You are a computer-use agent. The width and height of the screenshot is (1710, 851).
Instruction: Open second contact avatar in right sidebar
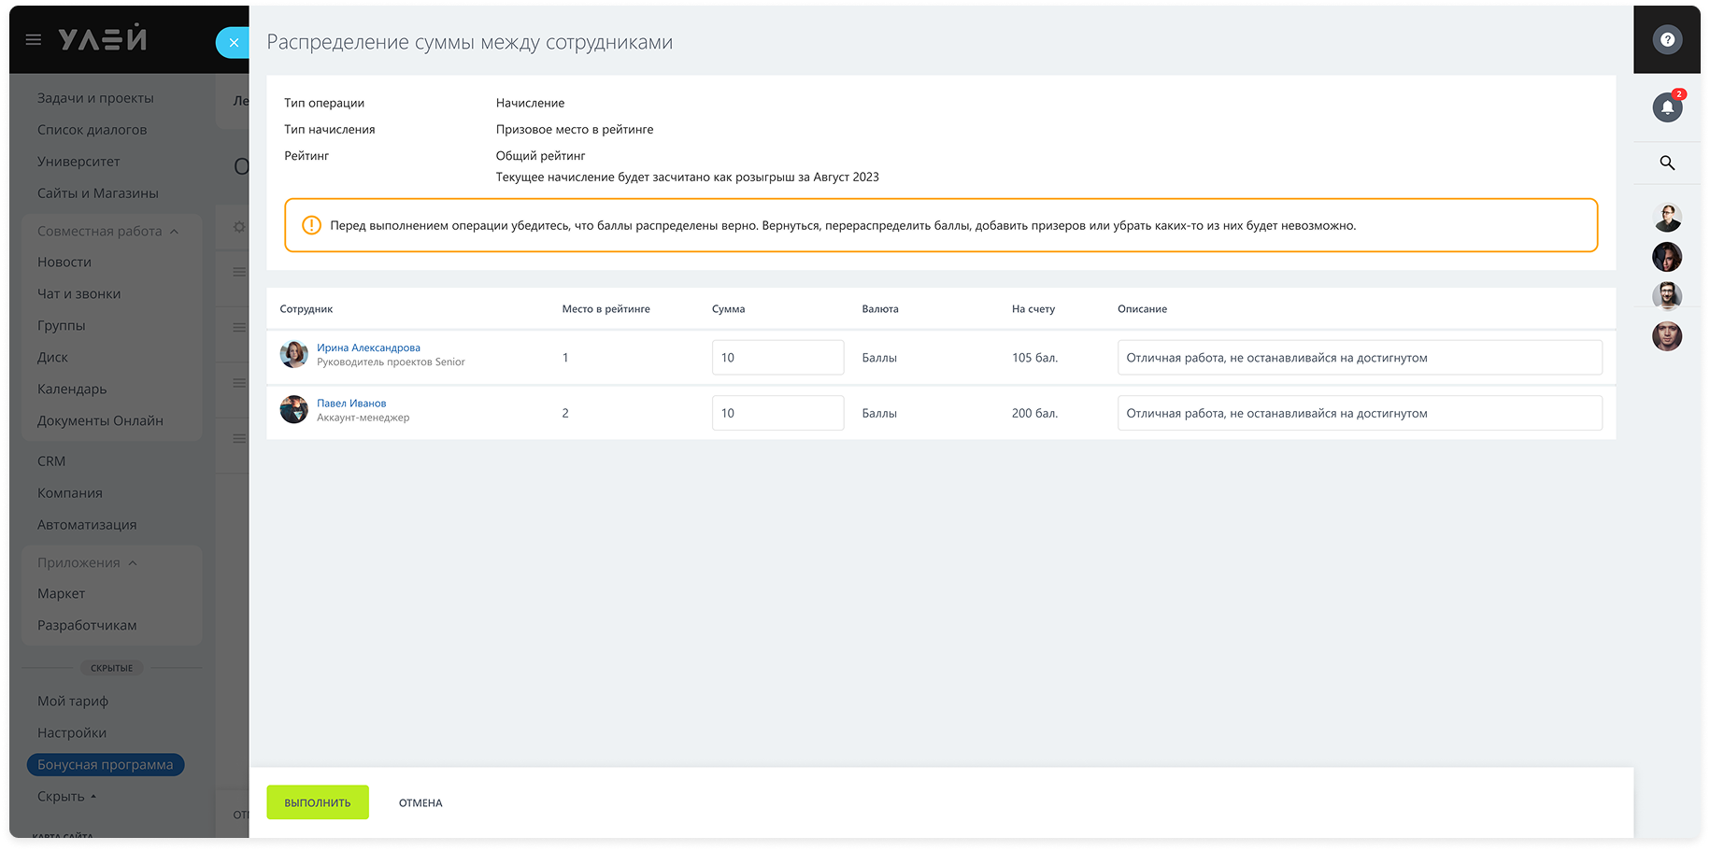click(1667, 257)
